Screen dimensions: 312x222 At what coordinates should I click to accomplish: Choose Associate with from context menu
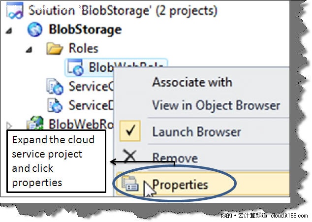click(x=191, y=82)
